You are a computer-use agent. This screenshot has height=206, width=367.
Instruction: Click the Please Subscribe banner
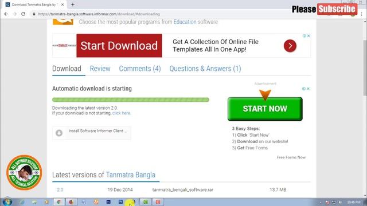[x=324, y=9]
